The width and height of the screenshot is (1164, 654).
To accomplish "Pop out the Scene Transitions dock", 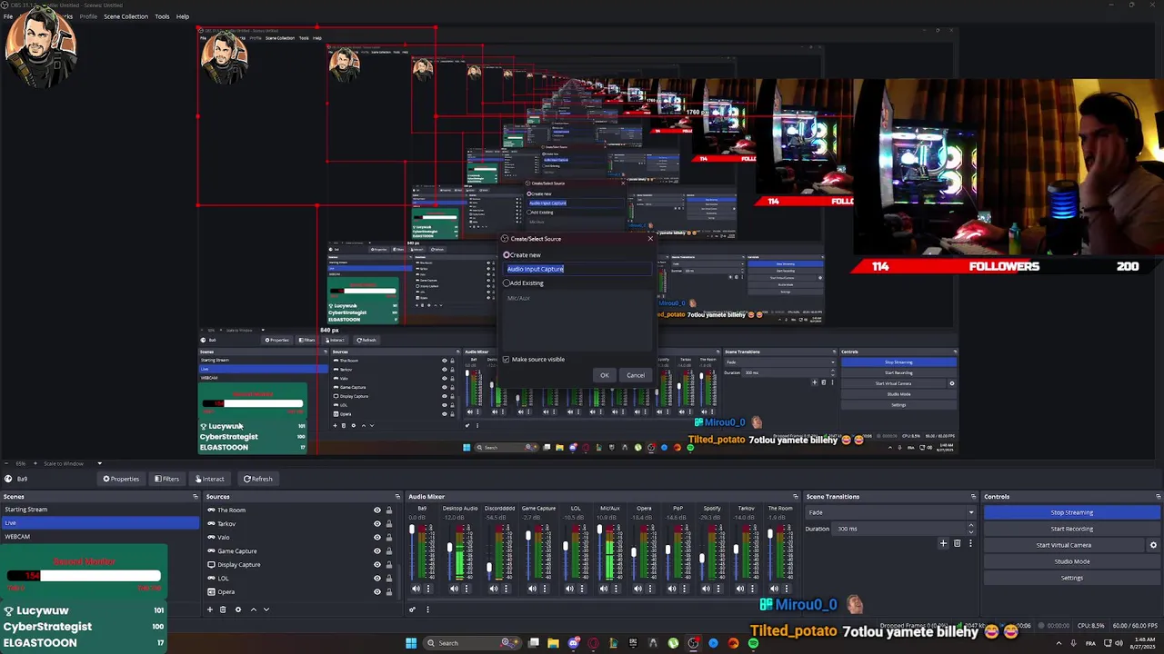I will [973, 497].
